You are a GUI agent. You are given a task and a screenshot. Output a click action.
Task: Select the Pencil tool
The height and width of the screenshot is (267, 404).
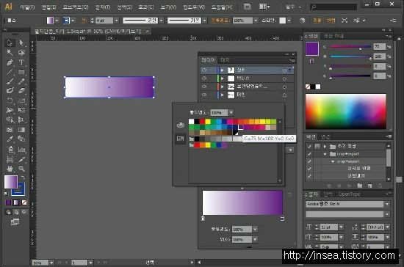coord(21,81)
